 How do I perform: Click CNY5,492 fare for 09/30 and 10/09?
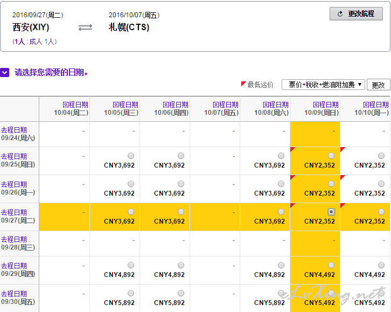(x=320, y=302)
